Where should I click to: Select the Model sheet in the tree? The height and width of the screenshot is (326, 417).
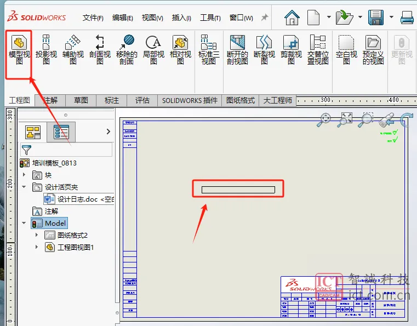pos(49,223)
